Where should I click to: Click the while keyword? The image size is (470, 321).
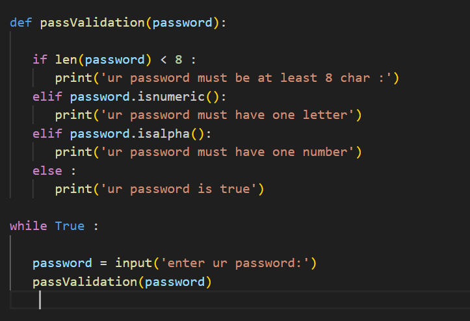[28, 226]
